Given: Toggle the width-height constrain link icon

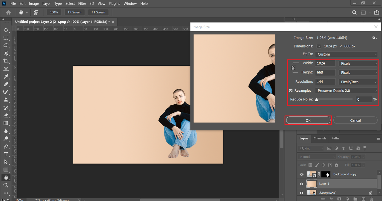Looking at the screenshot, I should point(293,68).
